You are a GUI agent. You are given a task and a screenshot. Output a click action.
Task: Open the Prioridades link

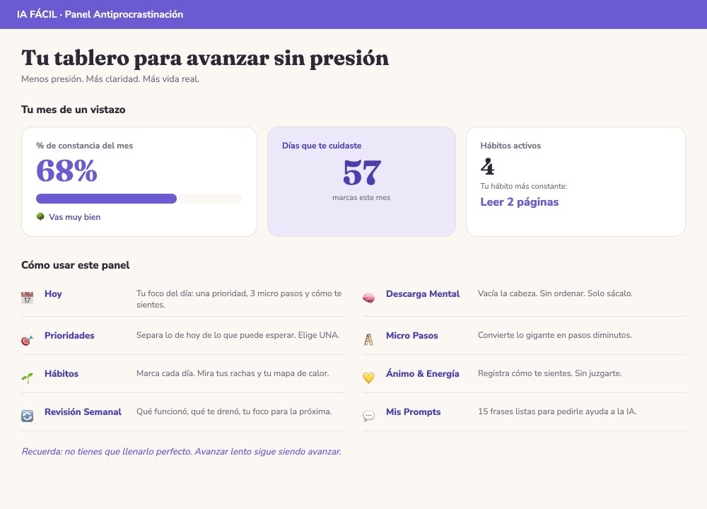pyautogui.click(x=69, y=335)
